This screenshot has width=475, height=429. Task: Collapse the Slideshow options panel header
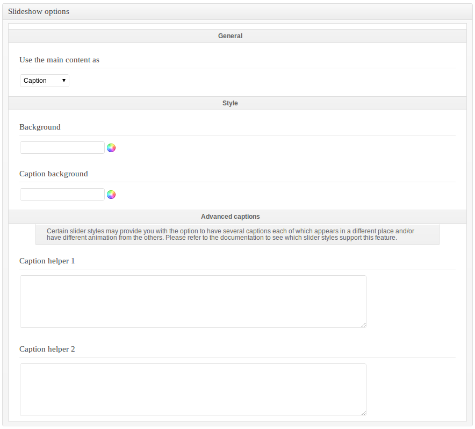click(237, 11)
